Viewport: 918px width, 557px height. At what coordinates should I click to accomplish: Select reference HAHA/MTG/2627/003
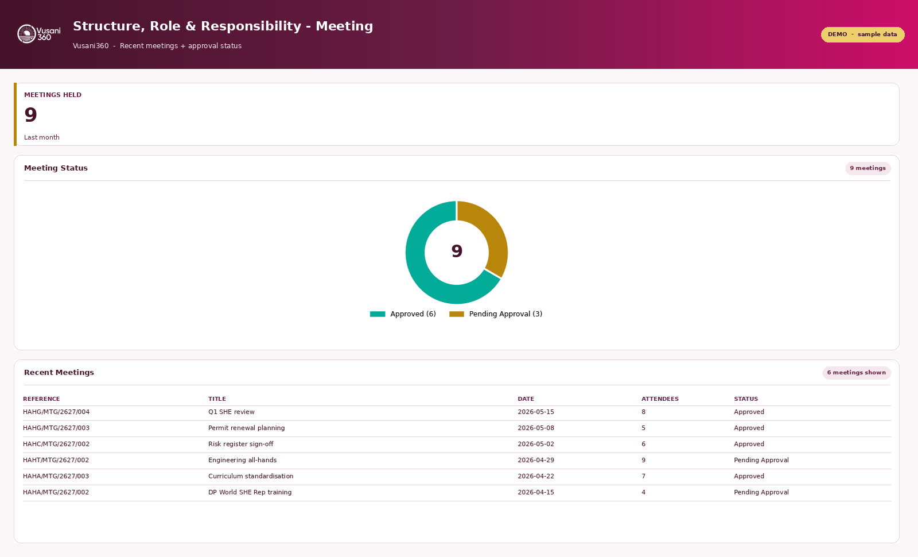point(56,477)
